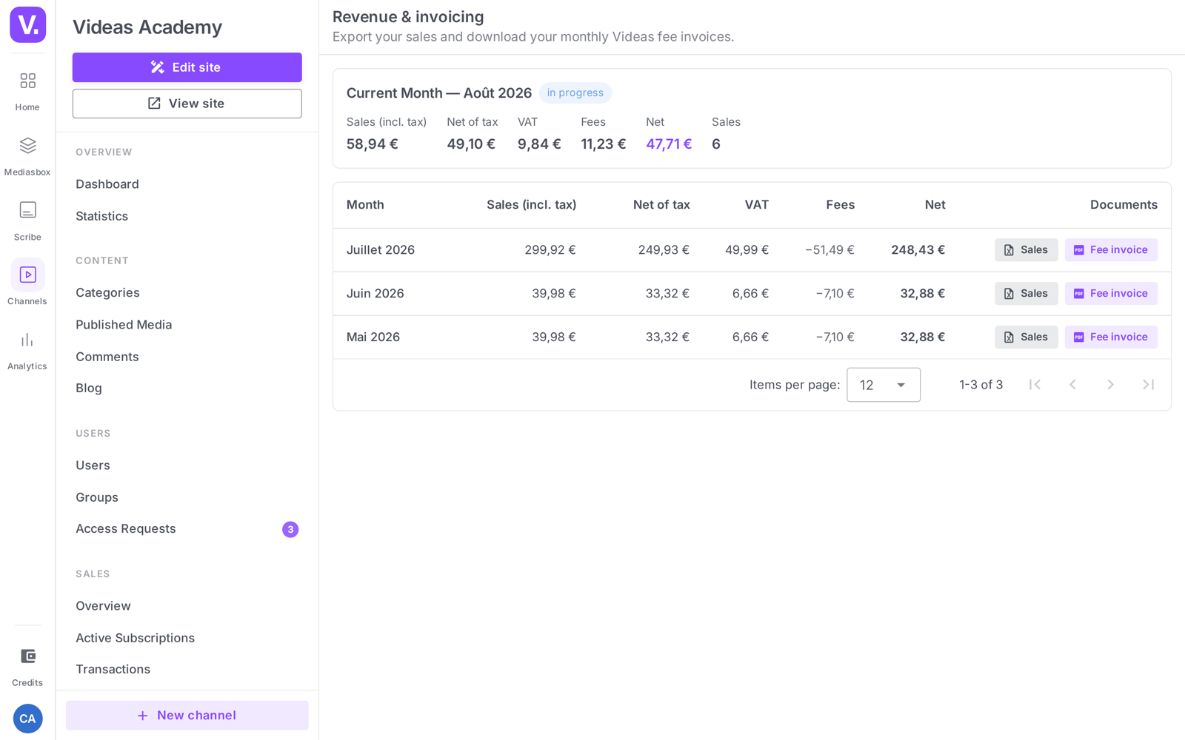
Task: Open Mediasbox from the icon rail
Action: tap(27, 146)
